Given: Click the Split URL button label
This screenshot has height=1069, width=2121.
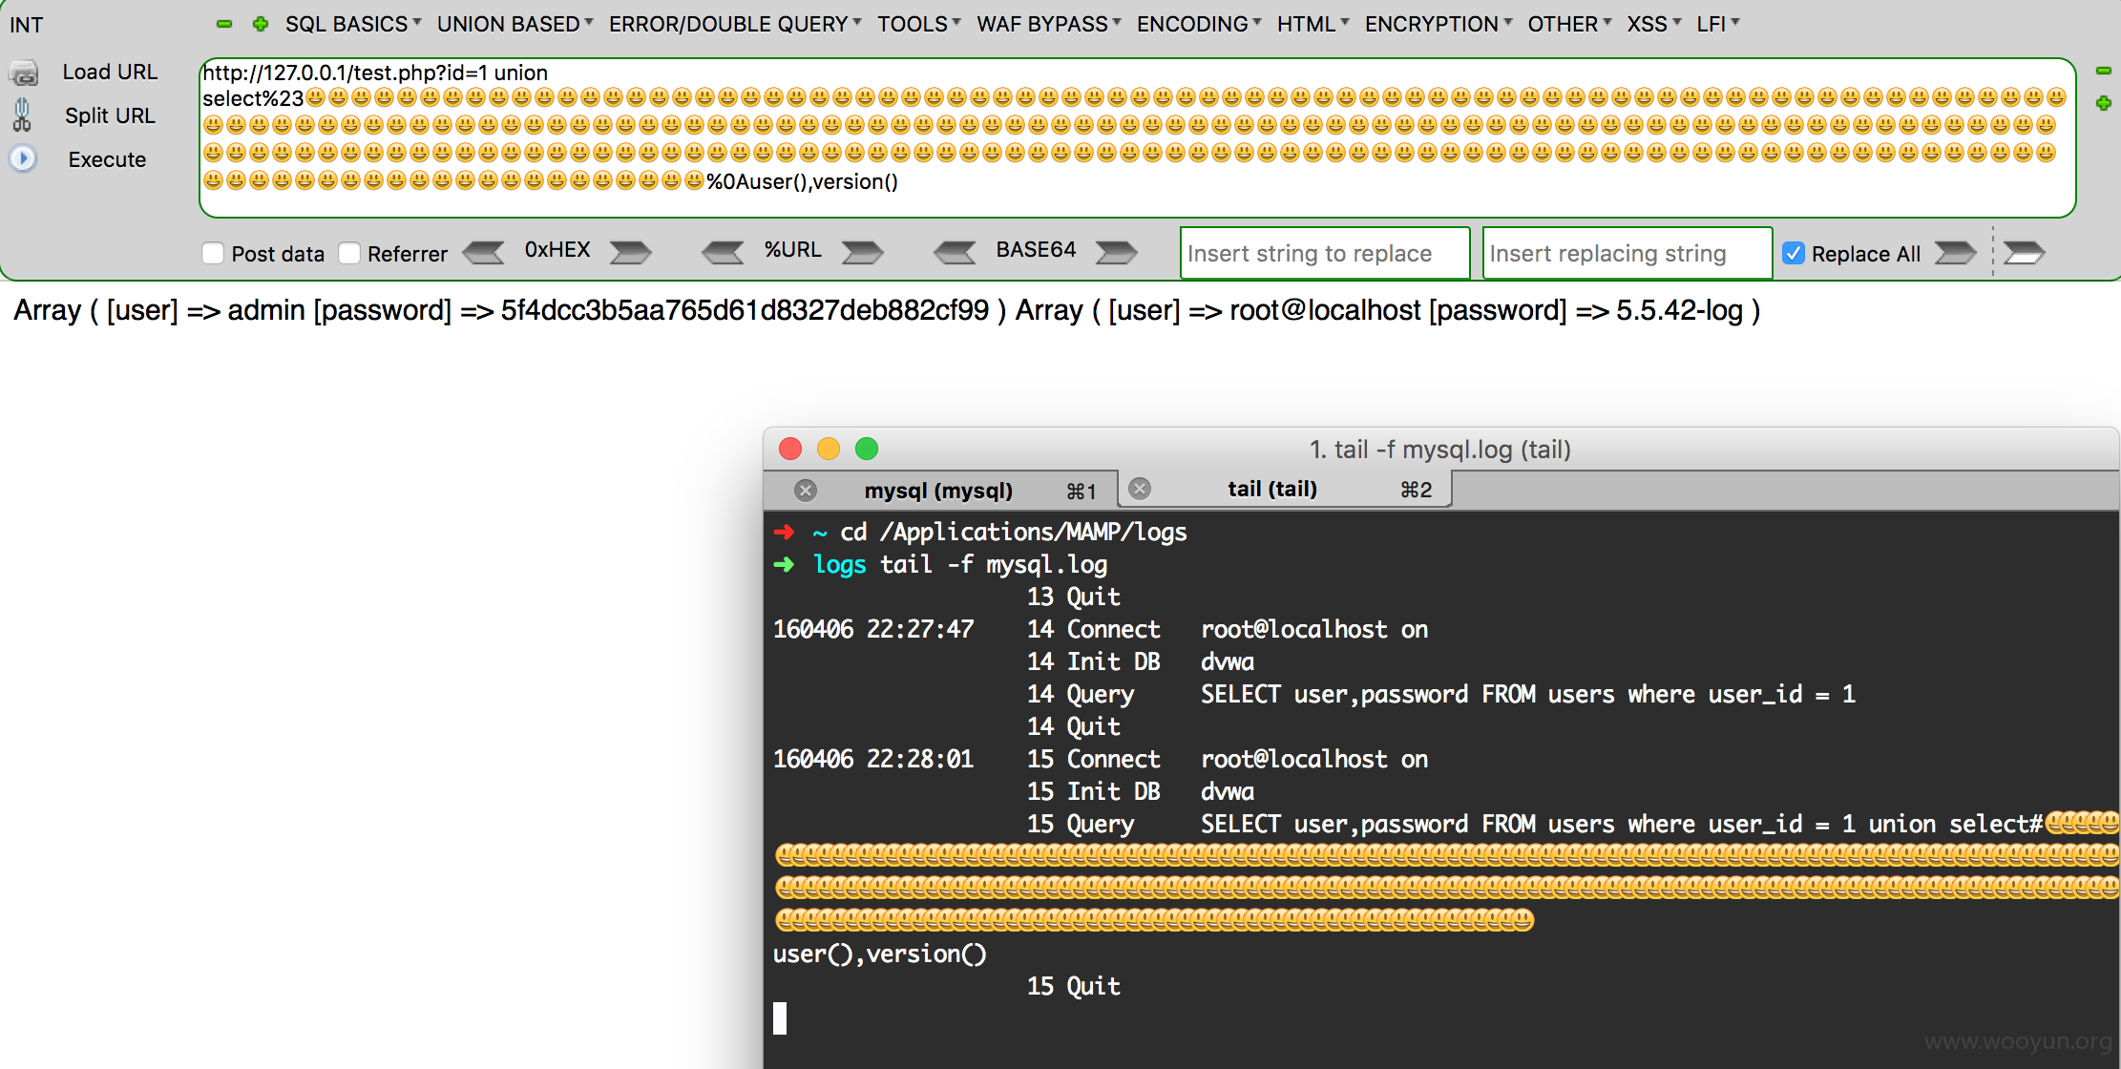Looking at the screenshot, I should [x=110, y=115].
